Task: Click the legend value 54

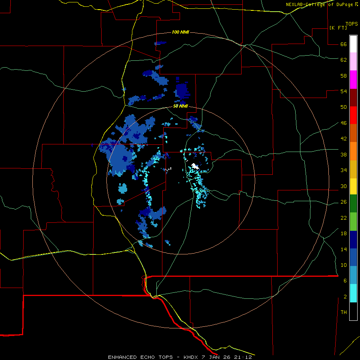Action: coord(344,91)
